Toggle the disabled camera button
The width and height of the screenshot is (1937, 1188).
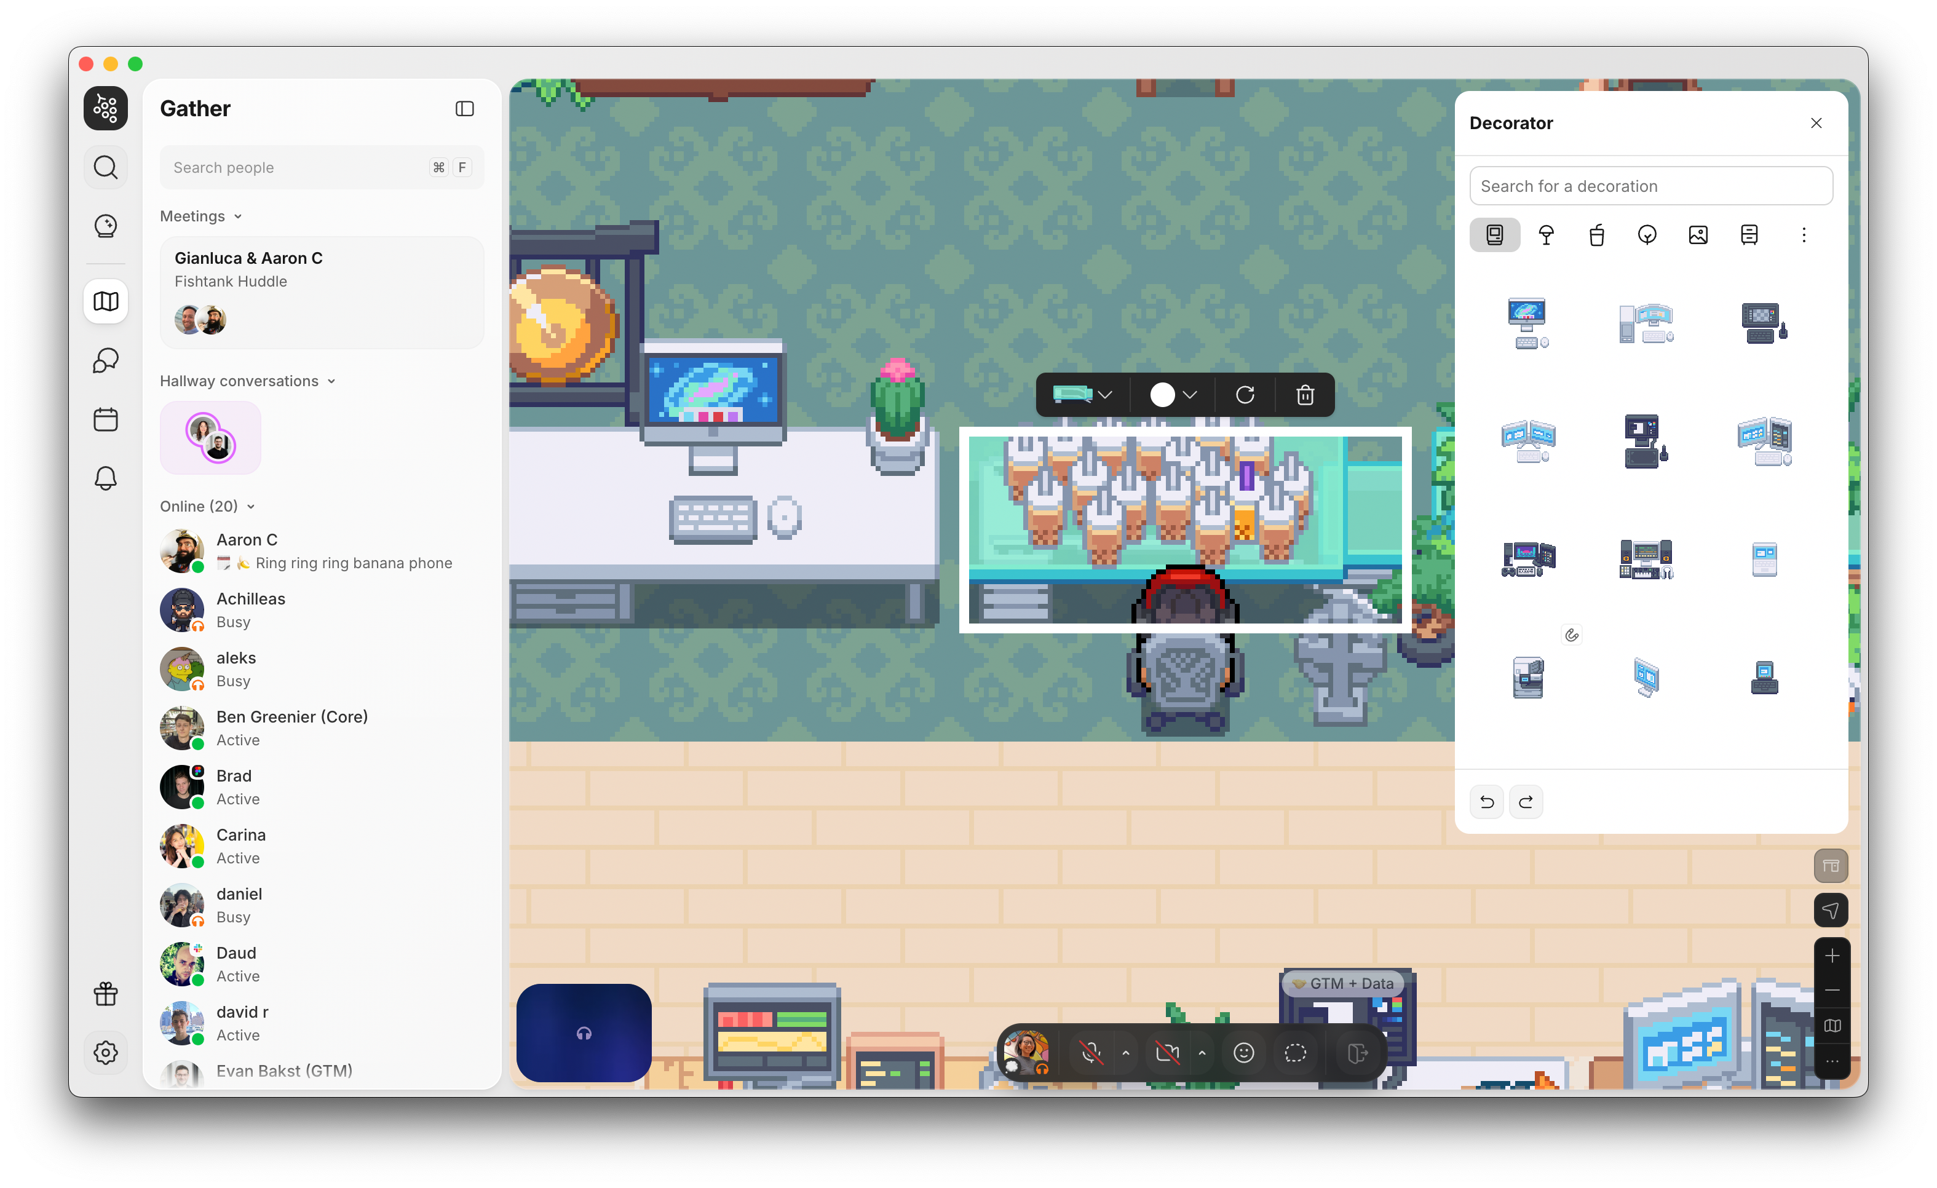[1167, 1053]
